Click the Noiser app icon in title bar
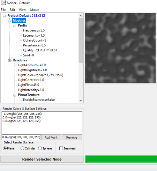 pos(3,3)
